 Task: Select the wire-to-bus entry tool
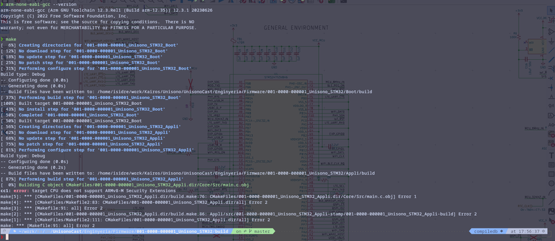tap(552, 68)
